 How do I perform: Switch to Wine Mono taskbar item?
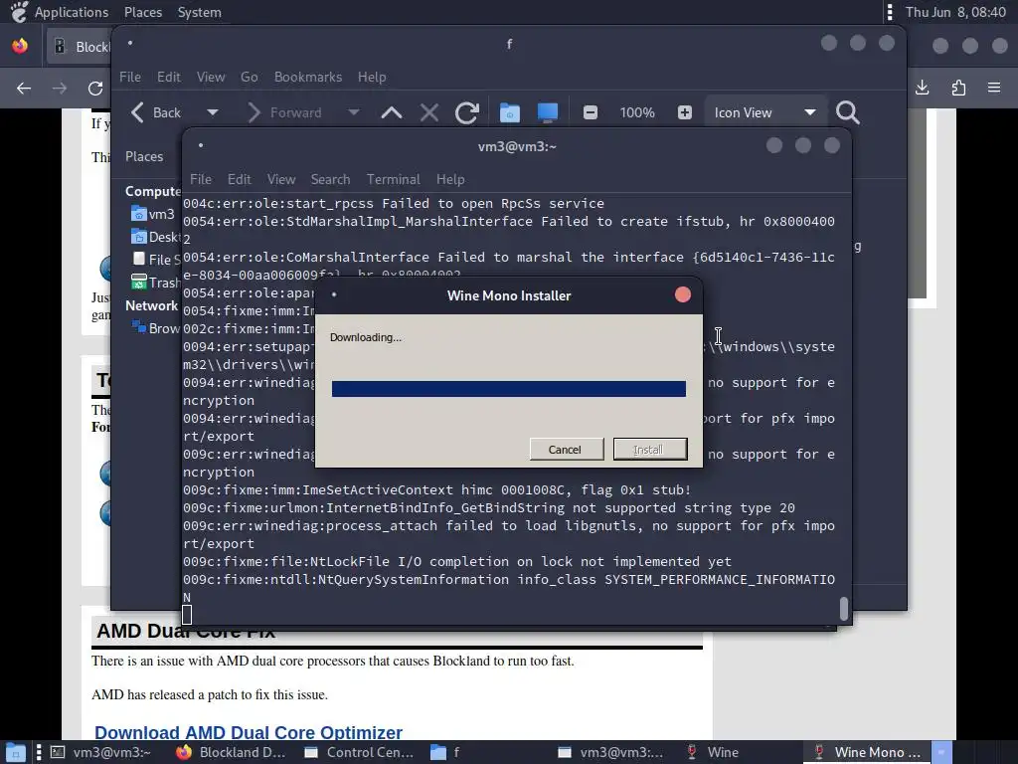[868, 752]
